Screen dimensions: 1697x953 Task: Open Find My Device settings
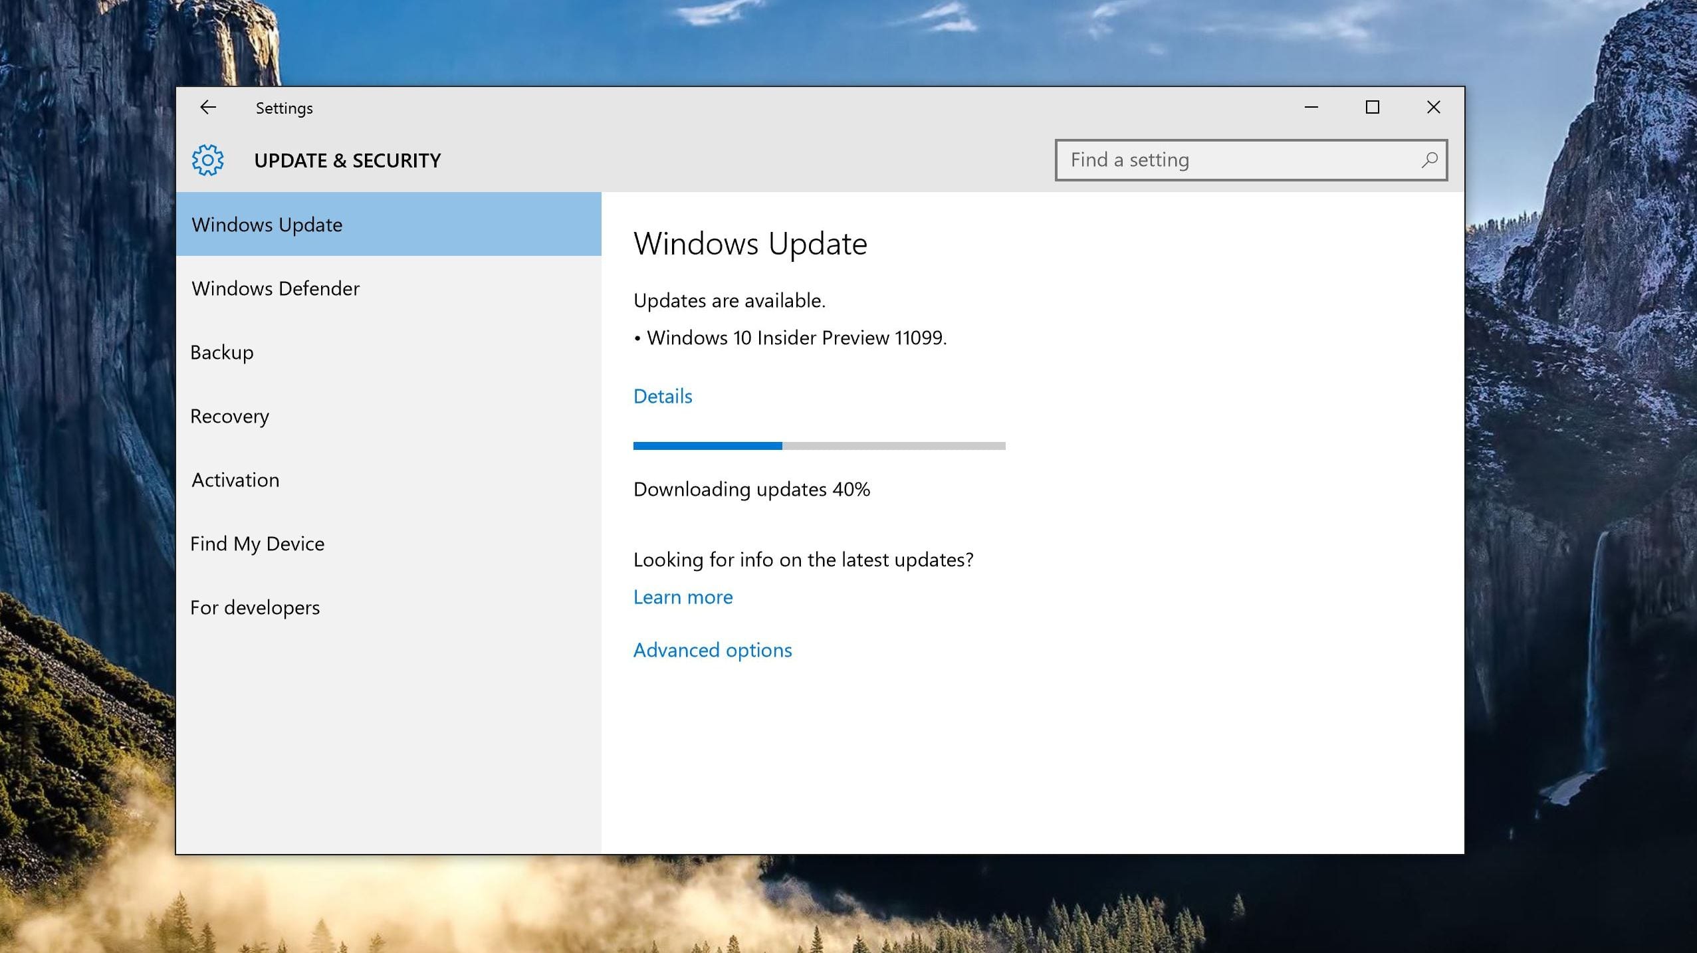(257, 544)
